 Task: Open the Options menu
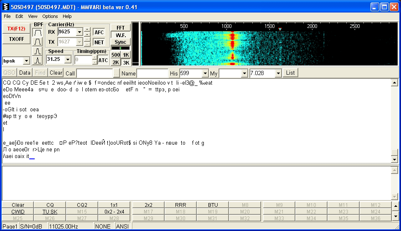pos(50,16)
